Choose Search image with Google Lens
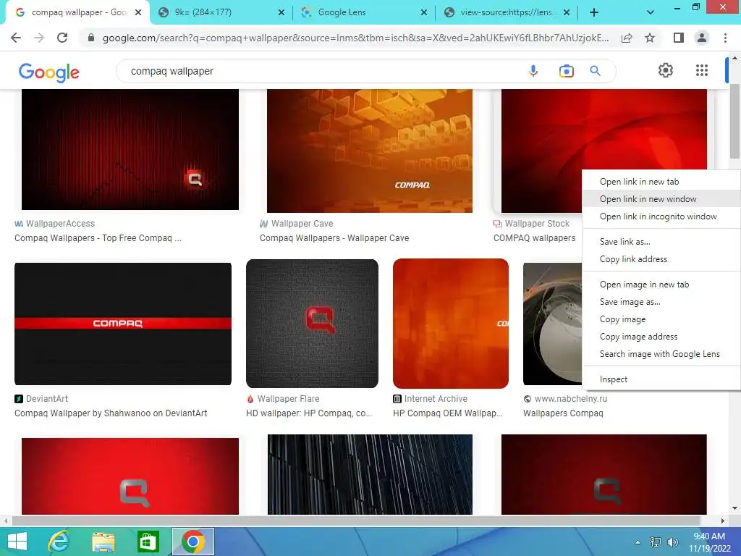 (x=661, y=354)
